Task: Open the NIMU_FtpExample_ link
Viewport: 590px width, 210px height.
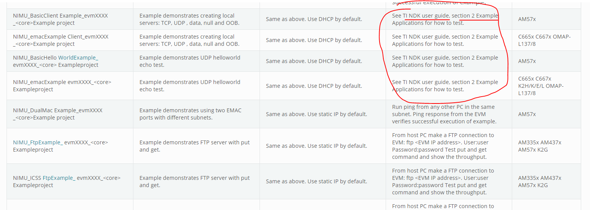Action: click(x=38, y=142)
